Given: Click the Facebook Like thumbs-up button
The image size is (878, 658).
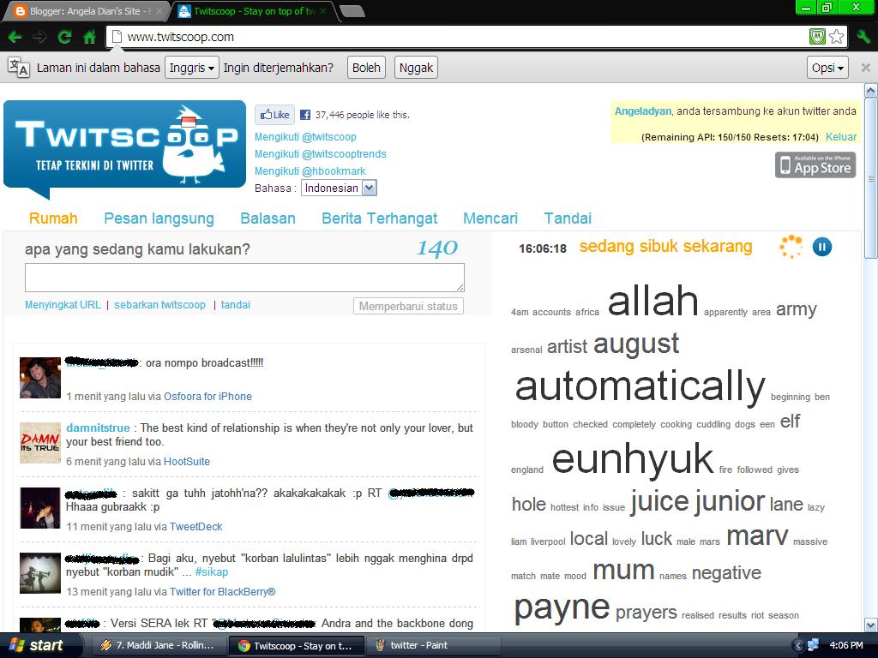Looking at the screenshot, I should coord(274,115).
